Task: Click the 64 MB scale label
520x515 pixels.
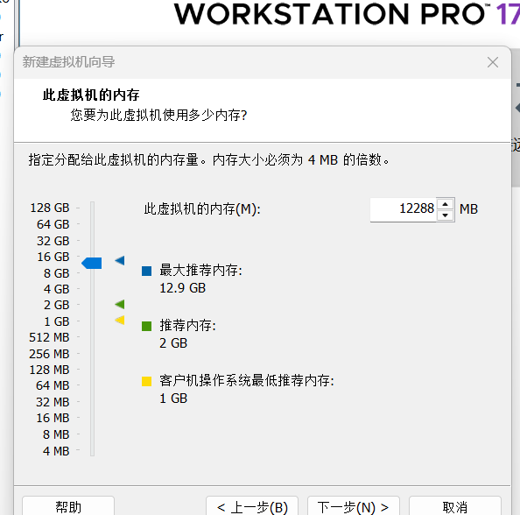Action: click(53, 385)
